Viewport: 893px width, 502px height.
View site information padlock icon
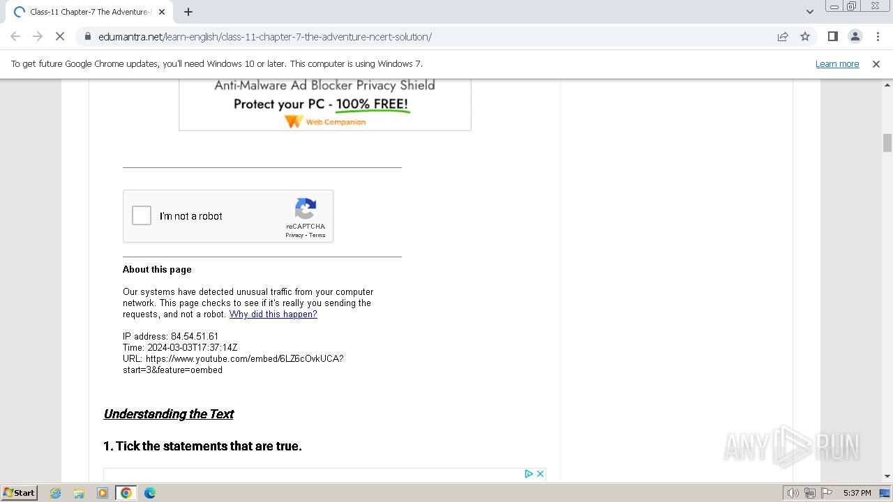coord(87,36)
